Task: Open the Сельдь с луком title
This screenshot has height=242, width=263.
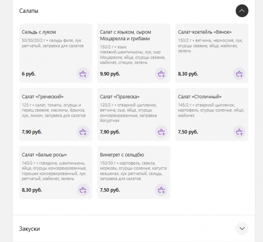Action: click(39, 32)
